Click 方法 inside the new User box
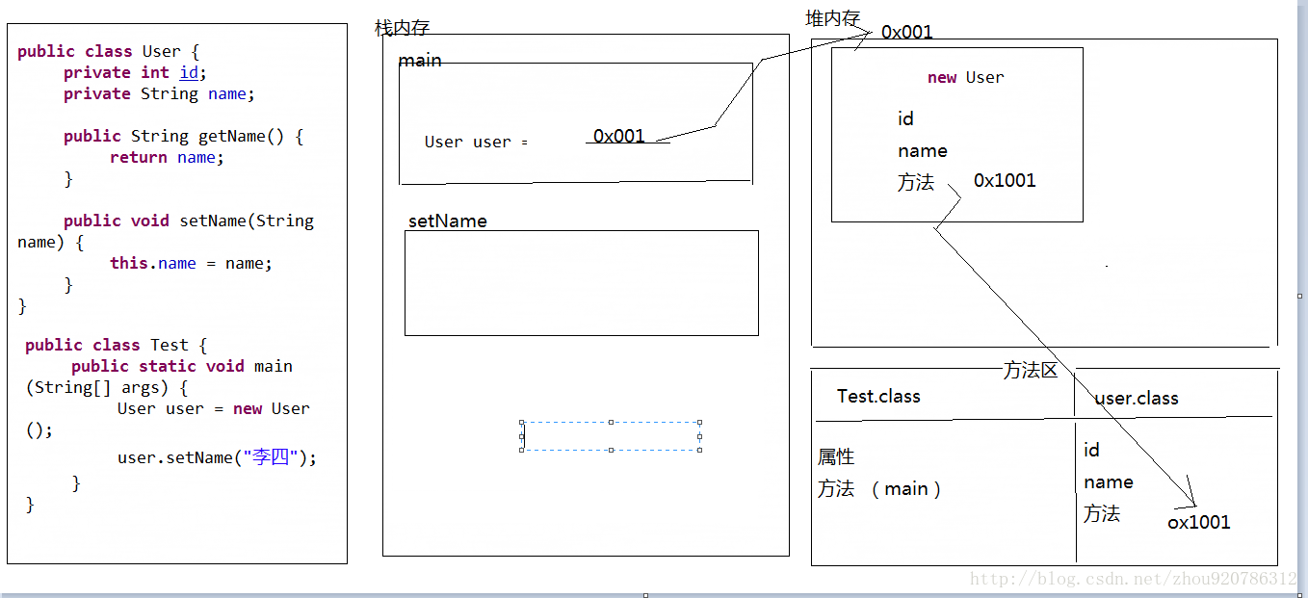The image size is (1308, 598). tap(916, 183)
